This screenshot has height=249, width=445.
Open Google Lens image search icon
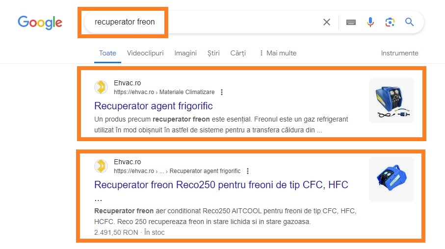tap(390, 22)
